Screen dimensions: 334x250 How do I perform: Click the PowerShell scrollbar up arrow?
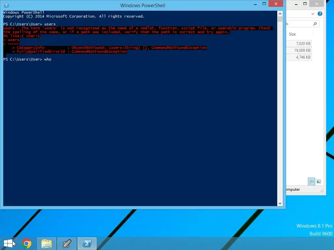(280, 14)
